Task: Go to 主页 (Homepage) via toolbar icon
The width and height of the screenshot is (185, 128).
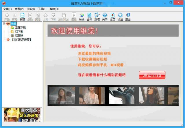Action: pyautogui.click(x=112, y=17)
